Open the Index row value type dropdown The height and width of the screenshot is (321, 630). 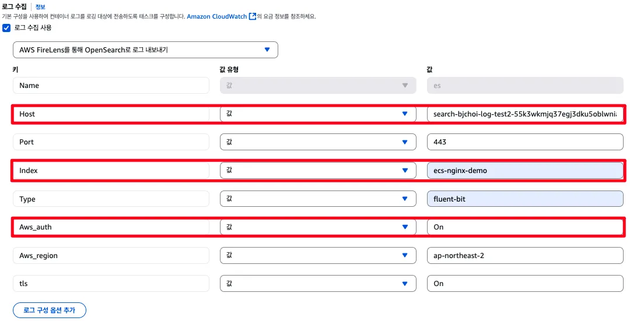(318, 171)
